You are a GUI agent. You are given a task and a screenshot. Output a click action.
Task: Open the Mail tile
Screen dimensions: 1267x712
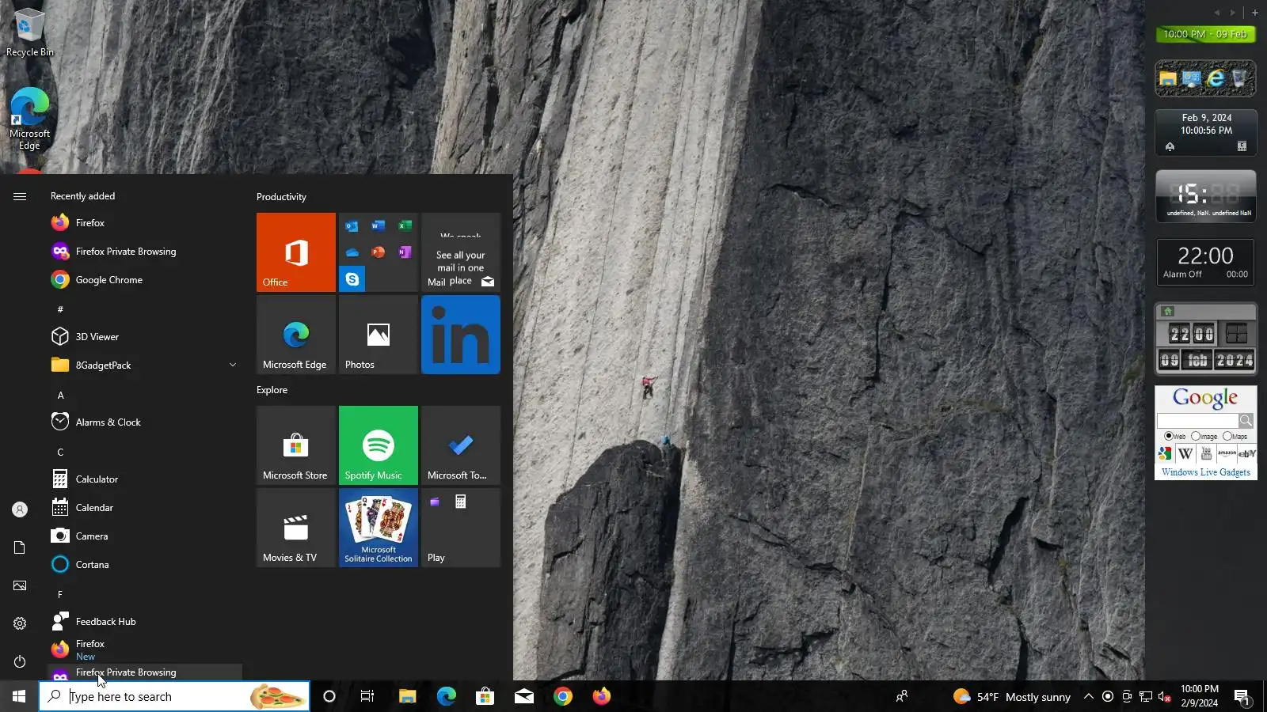tap(461, 252)
